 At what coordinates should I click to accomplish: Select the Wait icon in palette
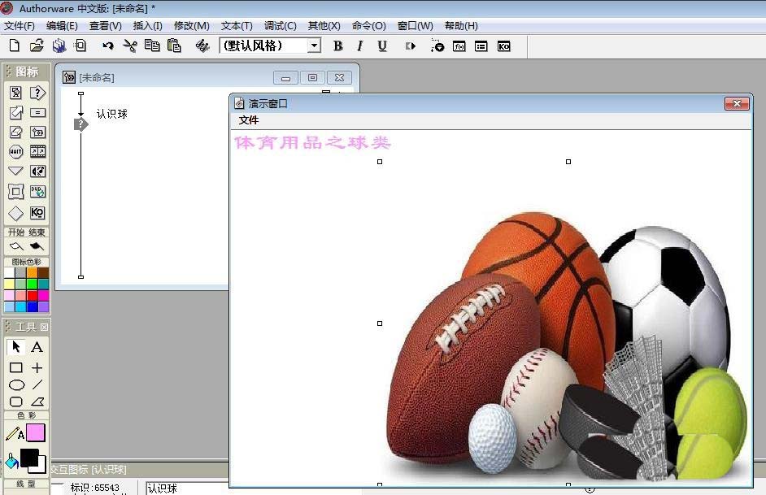(x=15, y=152)
